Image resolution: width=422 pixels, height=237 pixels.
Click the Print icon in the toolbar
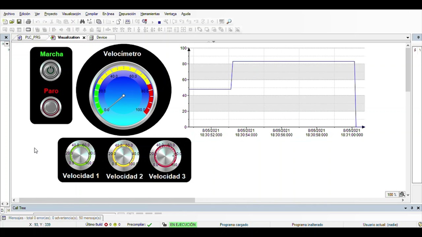[28, 22]
